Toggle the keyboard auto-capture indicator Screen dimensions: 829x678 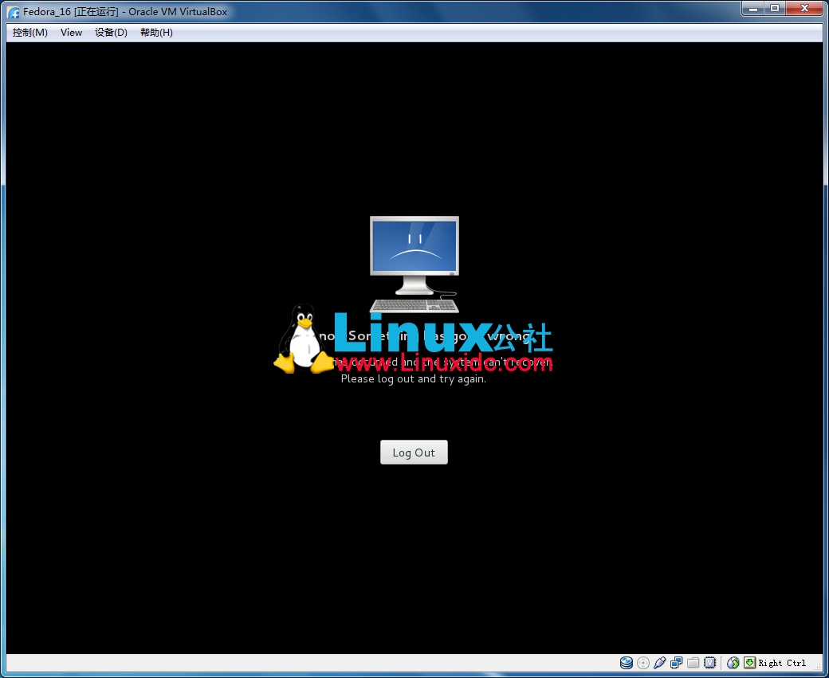[749, 662]
